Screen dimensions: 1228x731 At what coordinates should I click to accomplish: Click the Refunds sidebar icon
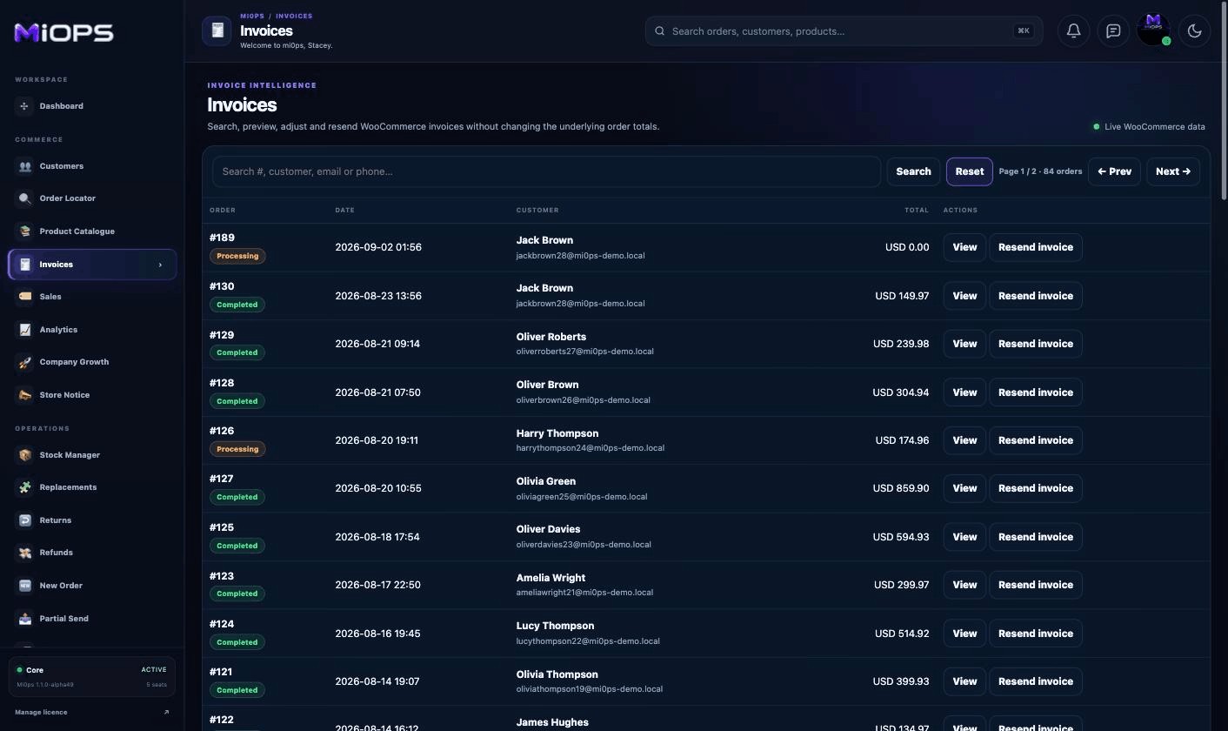[x=24, y=553]
